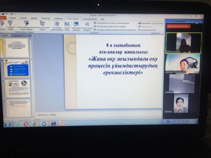This screenshot has width=211, height=158.
Task: Click Broadcast Slide Show icon
Action: click(26, 24)
